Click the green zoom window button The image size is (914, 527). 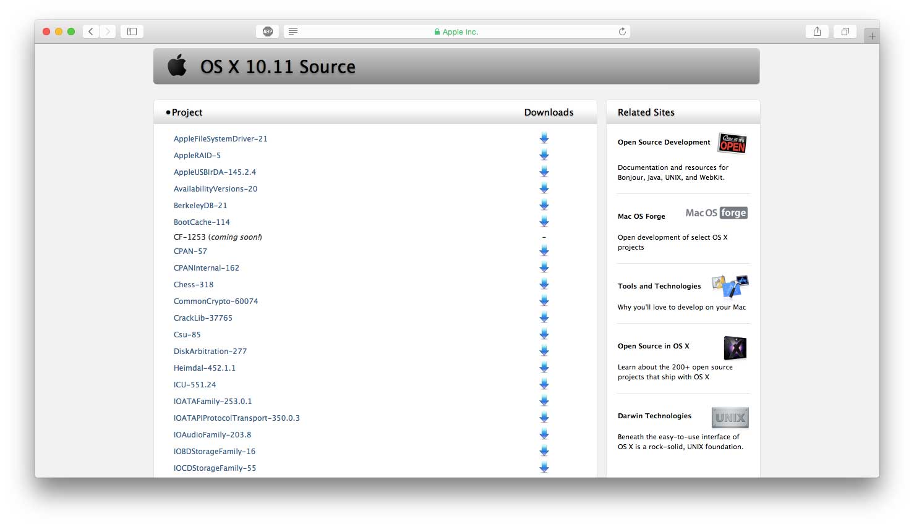click(71, 32)
